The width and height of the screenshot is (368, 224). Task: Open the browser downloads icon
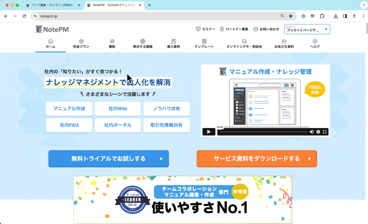click(336, 16)
